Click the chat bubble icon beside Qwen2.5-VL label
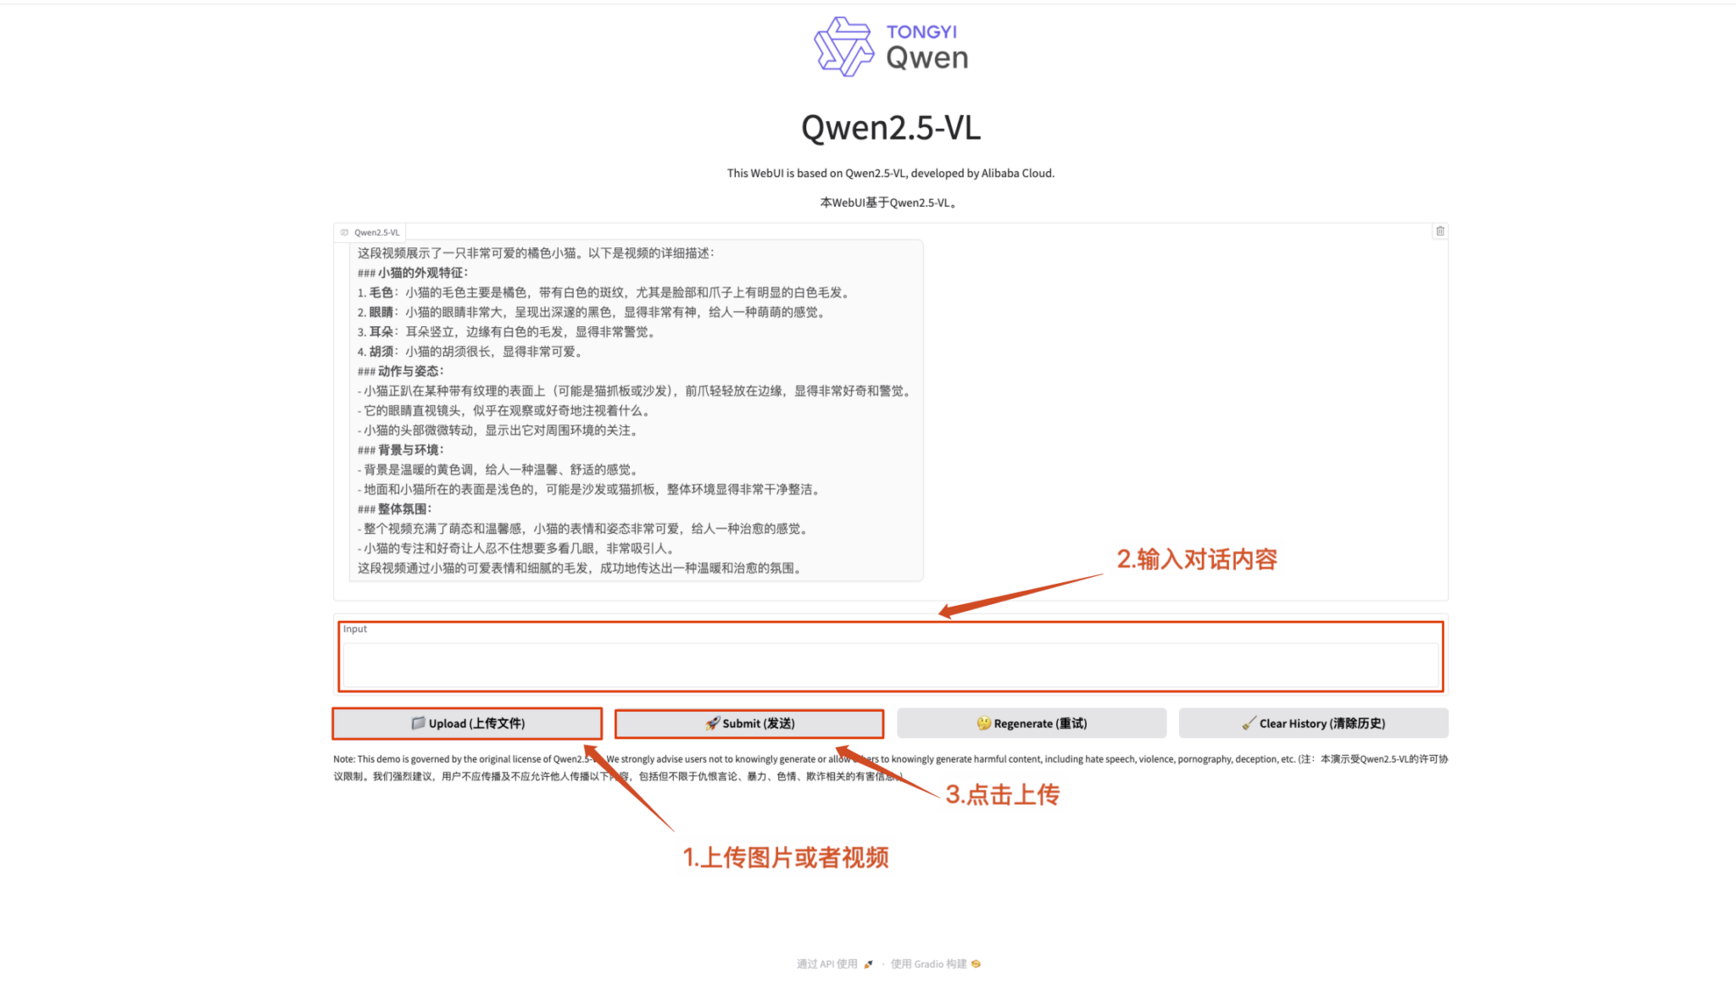Image resolution: width=1736 pixels, height=982 pixels. 345,231
